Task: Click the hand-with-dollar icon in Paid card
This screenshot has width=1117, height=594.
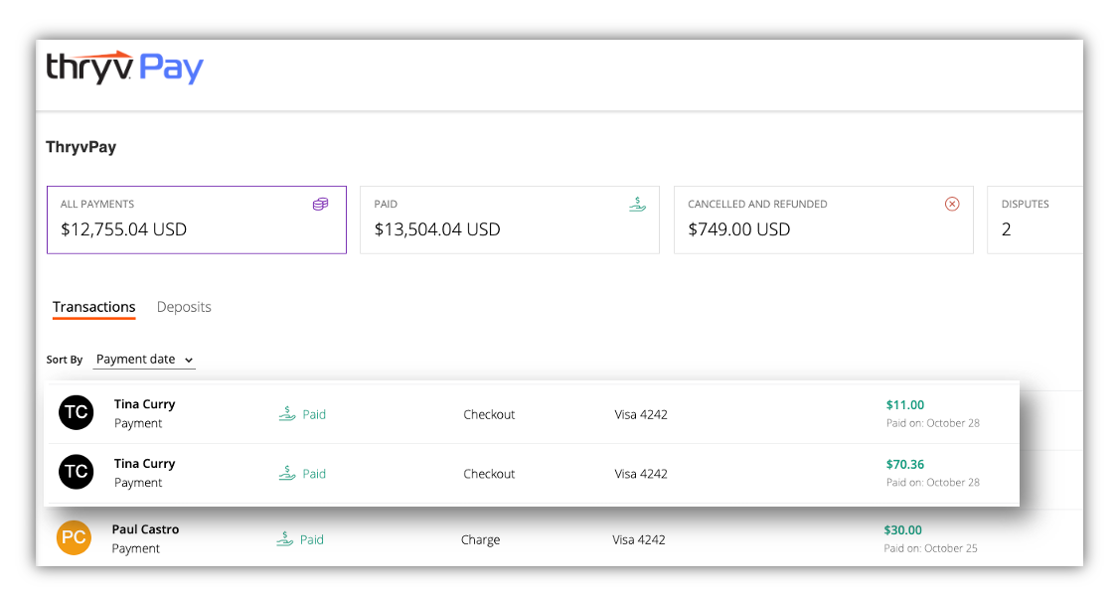Action: (x=638, y=205)
